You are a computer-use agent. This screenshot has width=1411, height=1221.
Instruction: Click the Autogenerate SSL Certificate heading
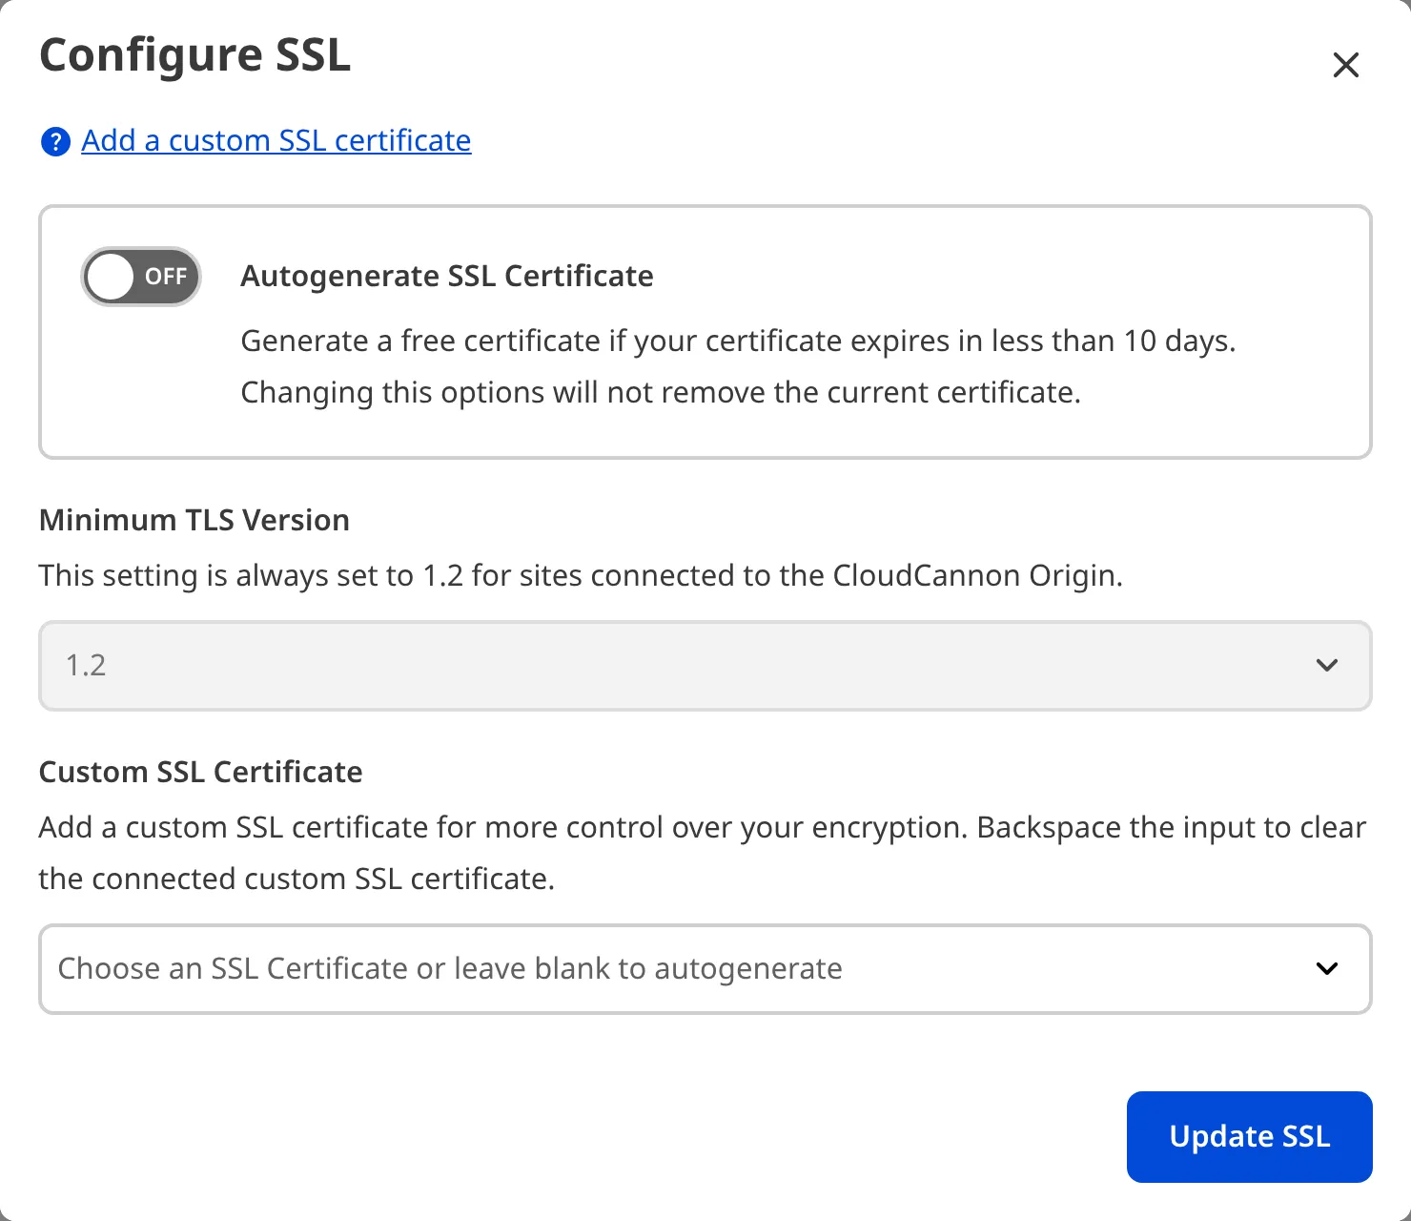[447, 276]
